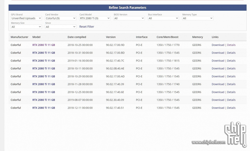Click the Manufacturer column header
This screenshot has width=250, height=151.
pos(19,37)
